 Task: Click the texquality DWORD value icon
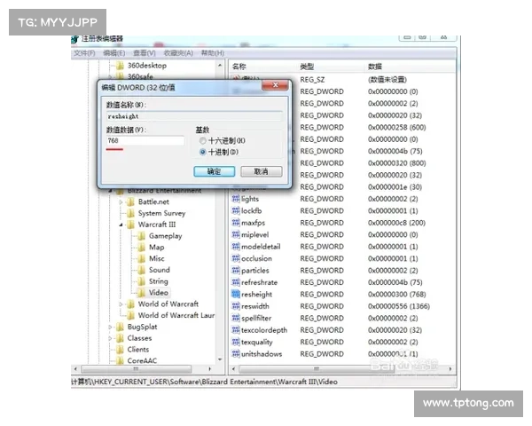pos(236,342)
